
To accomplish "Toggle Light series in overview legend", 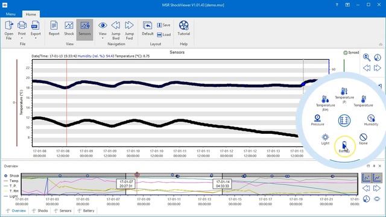I will click(x=11, y=196).
